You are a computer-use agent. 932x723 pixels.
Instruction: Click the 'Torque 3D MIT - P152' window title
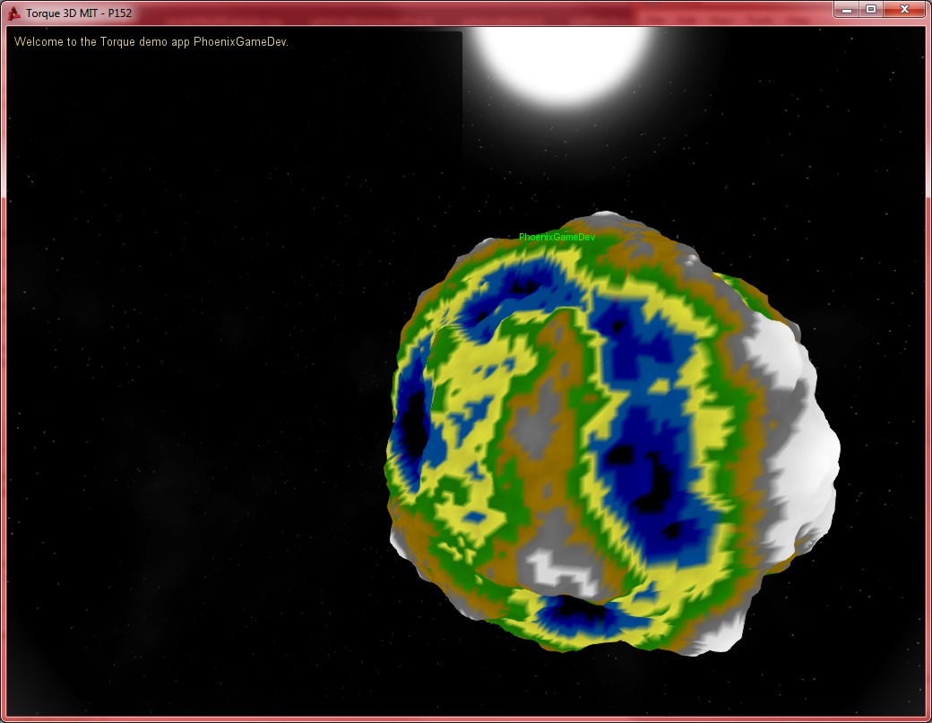[79, 13]
